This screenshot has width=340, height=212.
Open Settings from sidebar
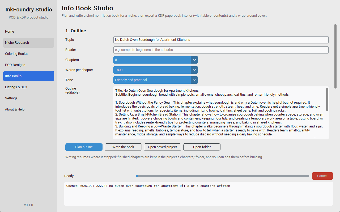click(29, 98)
